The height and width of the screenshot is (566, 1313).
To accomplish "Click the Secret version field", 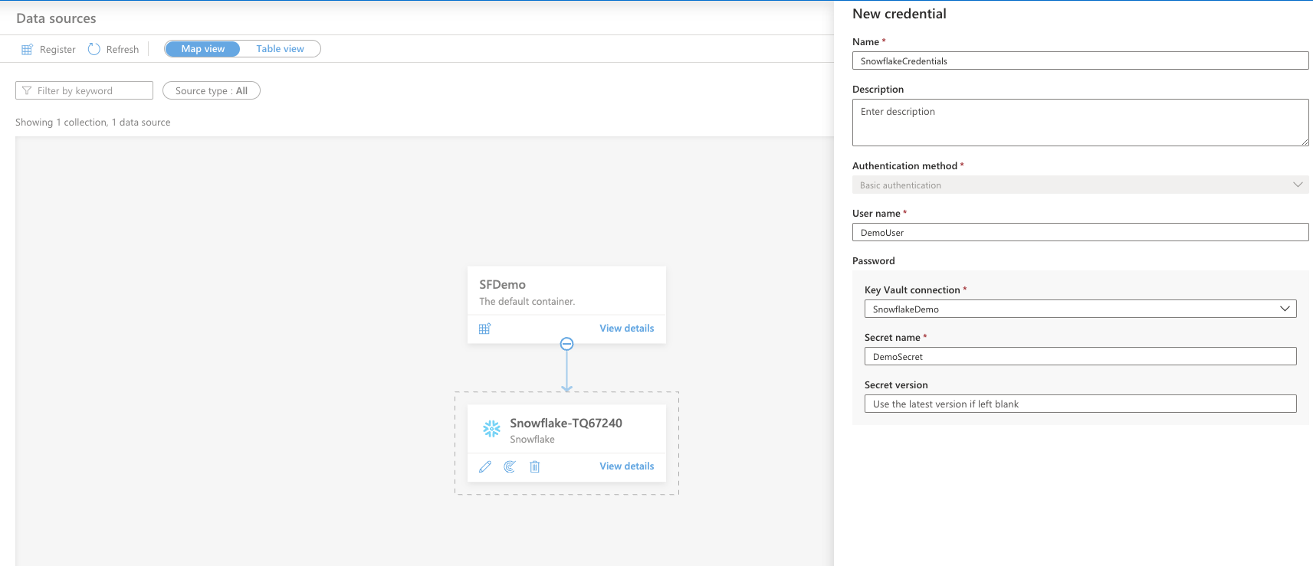I will (1080, 404).
